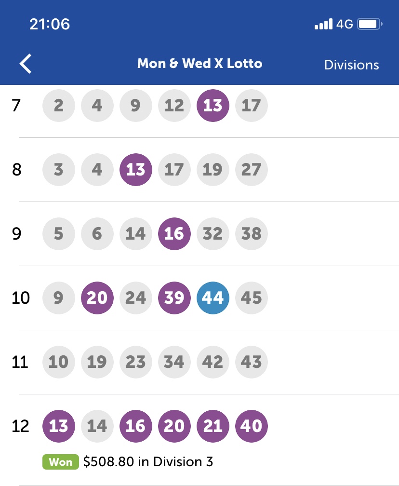Tap purple ball 16 in game 9
399x486 pixels.
click(x=174, y=234)
